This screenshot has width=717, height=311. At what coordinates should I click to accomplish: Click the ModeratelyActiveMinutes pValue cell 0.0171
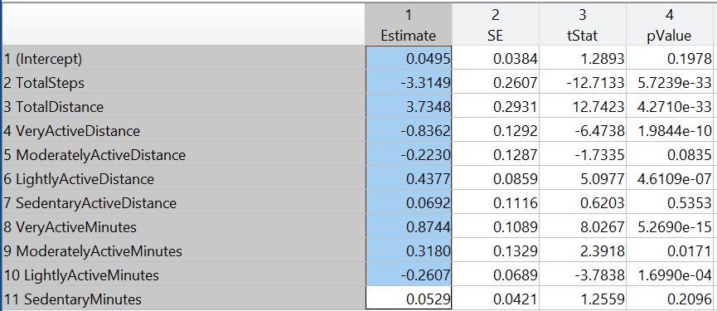click(x=670, y=251)
